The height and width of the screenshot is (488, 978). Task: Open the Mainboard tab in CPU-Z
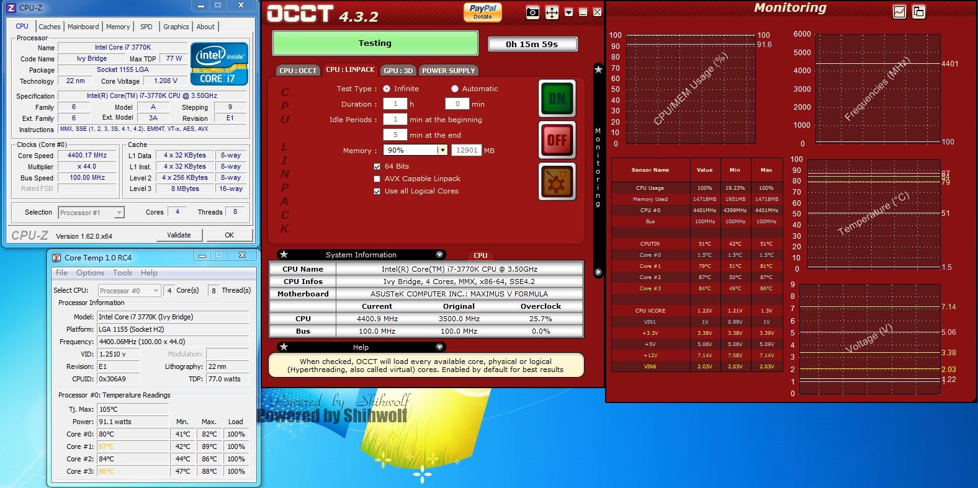pyautogui.click(x=83, y=27)
